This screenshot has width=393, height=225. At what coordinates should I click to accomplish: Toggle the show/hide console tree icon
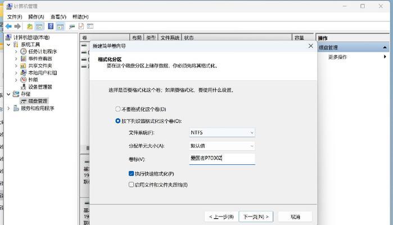(x=39, y=26)
